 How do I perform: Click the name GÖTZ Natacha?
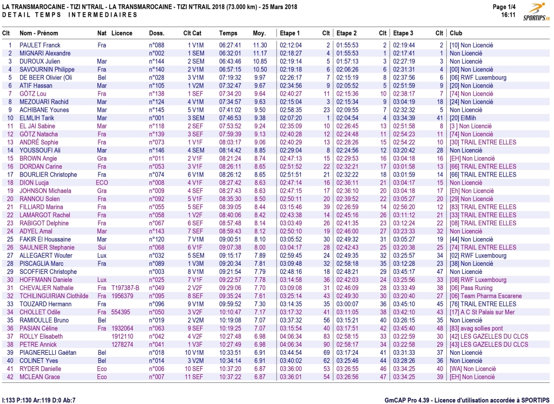(39, 134)
